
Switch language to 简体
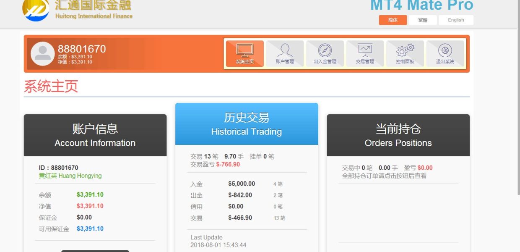(393, 20)
